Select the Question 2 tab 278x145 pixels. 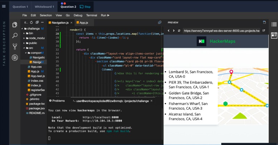tap(68, 7)
